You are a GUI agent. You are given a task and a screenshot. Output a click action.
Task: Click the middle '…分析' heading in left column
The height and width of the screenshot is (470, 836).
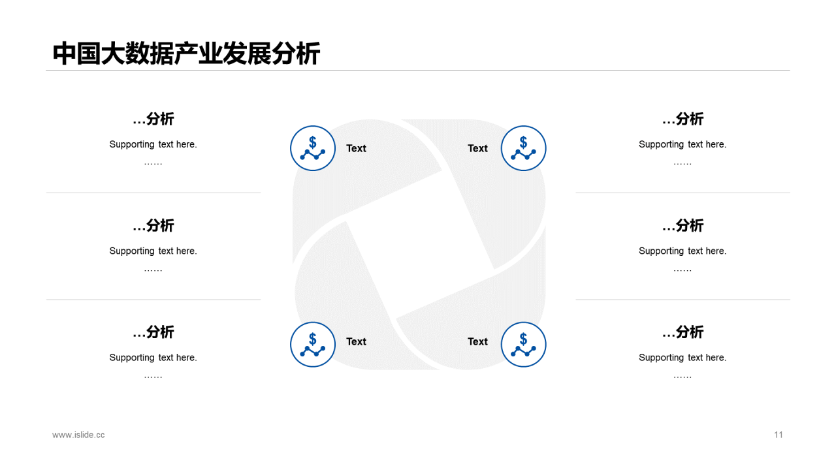point(153,225)
